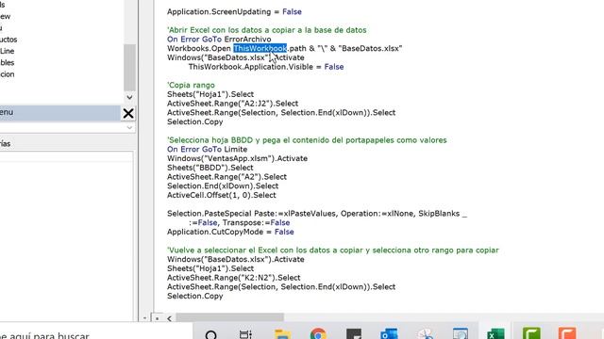Open Google Chrome from the taskbar
The width and height of the screenshot is (604, 339).
[x=318, y=333]
